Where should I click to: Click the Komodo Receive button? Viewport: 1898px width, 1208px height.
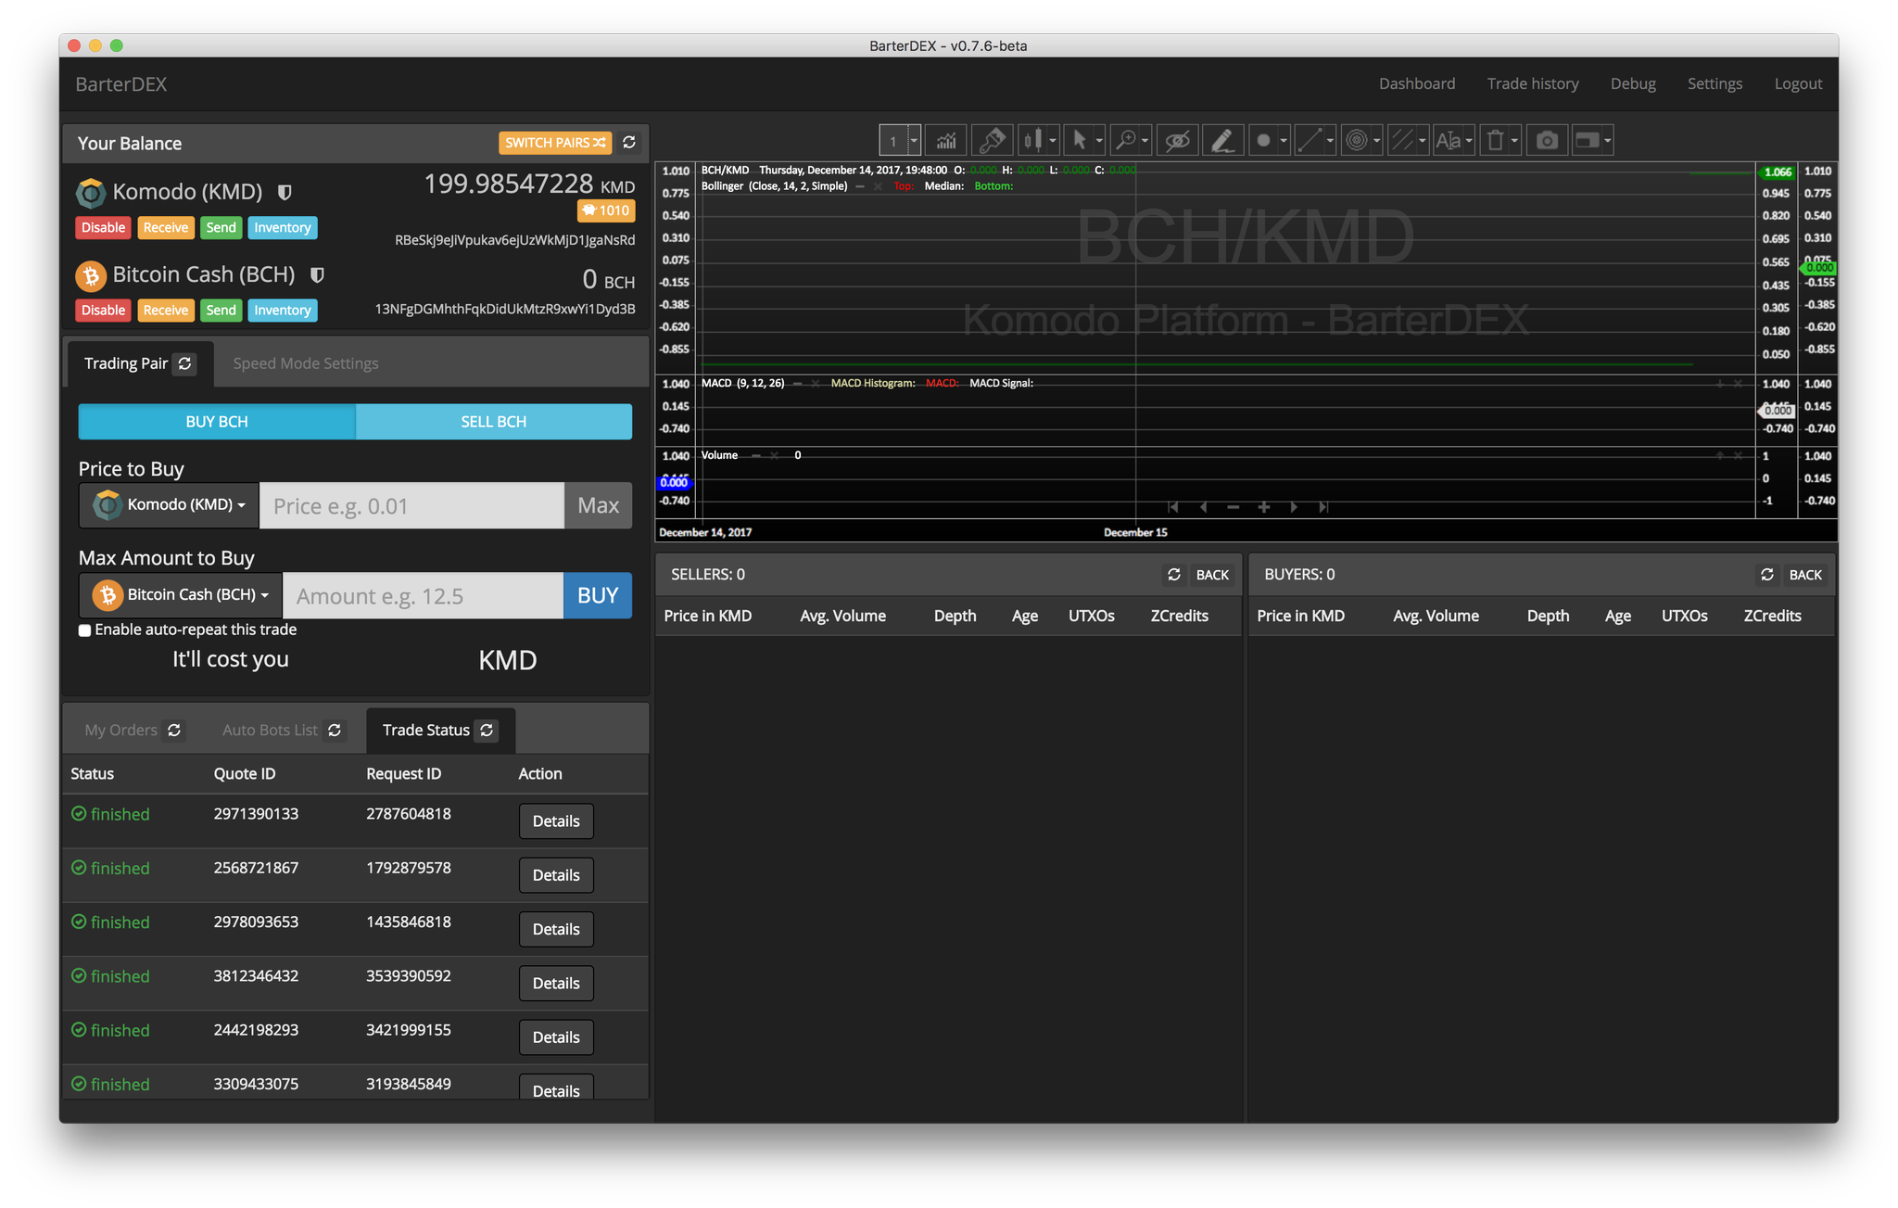coord(166,228)
